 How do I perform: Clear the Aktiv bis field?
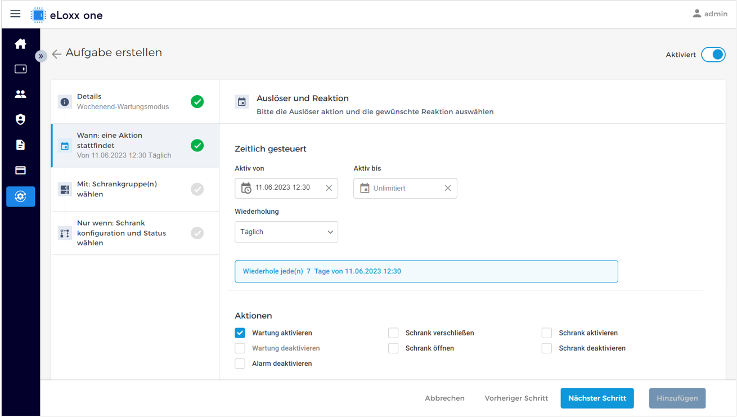[448, 188]
